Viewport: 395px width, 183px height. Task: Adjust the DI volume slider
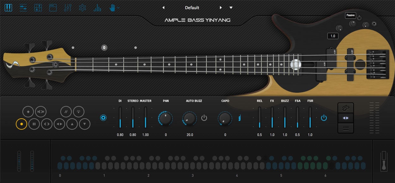(120, 117)
